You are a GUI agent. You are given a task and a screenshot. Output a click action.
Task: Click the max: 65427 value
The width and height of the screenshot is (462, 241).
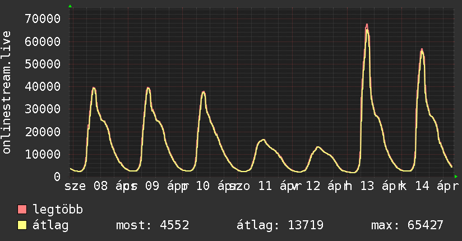407,225
